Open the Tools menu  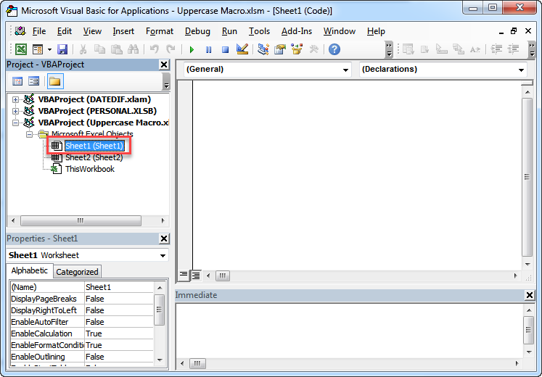259,31
